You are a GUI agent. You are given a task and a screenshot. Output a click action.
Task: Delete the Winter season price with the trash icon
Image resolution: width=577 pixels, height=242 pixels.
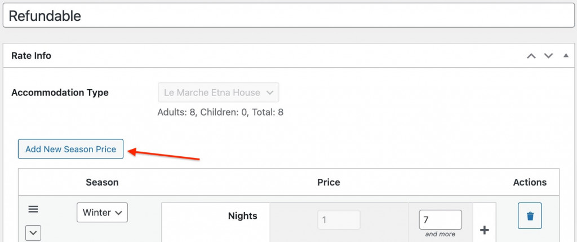click(530, 215)
